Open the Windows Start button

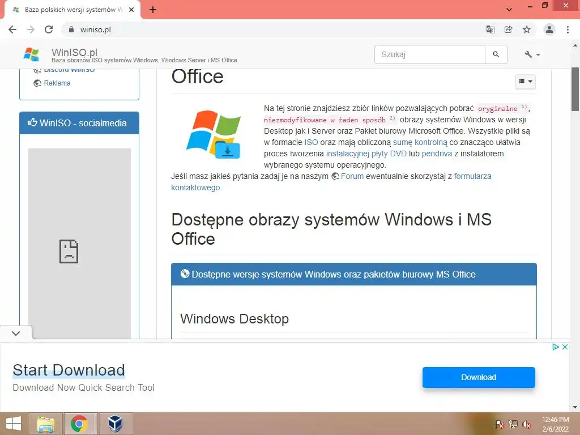point(14,424)
